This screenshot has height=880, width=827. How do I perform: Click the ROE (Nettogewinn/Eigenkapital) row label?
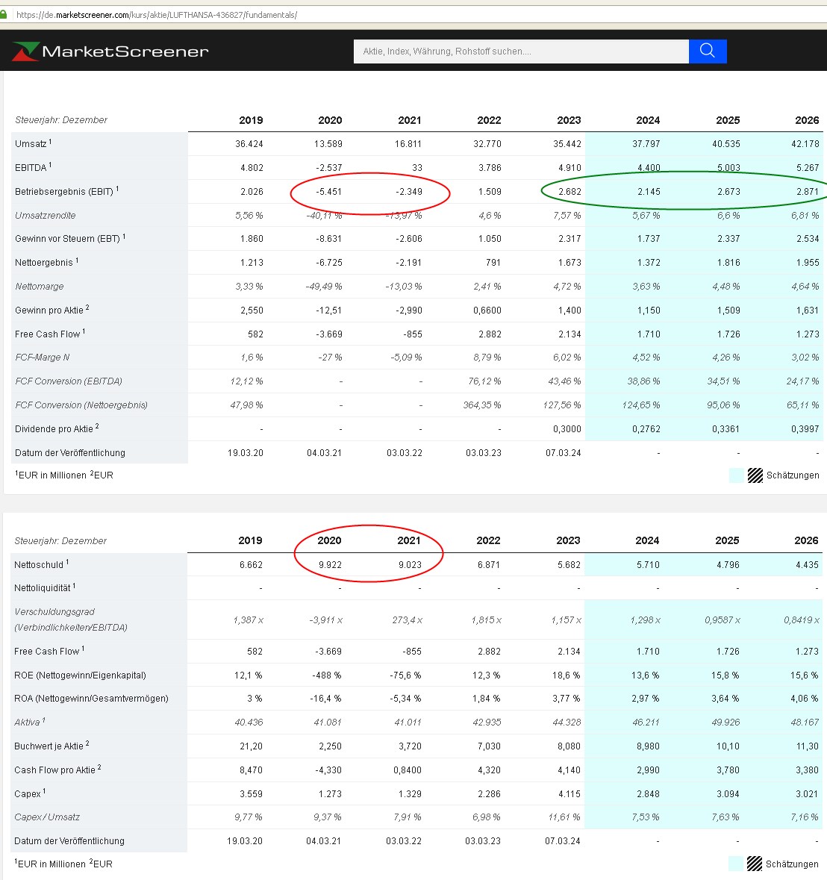pos(81,675)
